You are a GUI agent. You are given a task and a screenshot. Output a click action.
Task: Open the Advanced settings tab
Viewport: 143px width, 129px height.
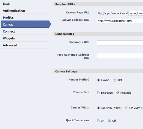[25, 45]
